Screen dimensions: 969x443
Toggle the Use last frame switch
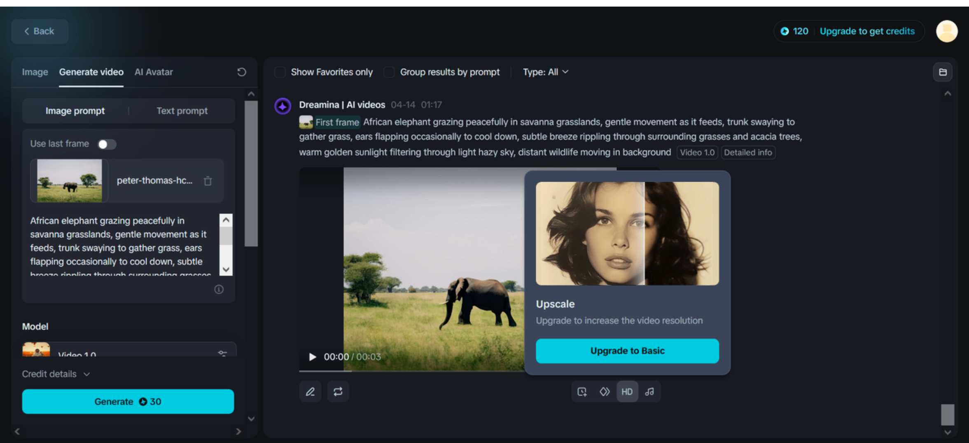107,144
